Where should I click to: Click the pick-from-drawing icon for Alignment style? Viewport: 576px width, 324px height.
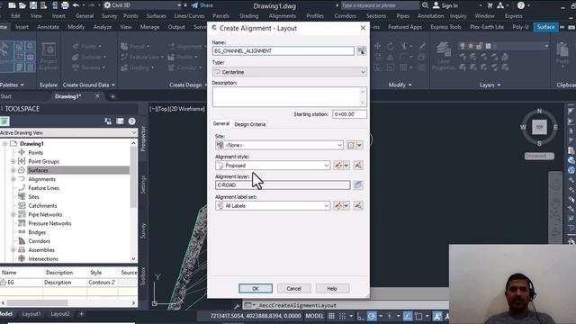358,166
